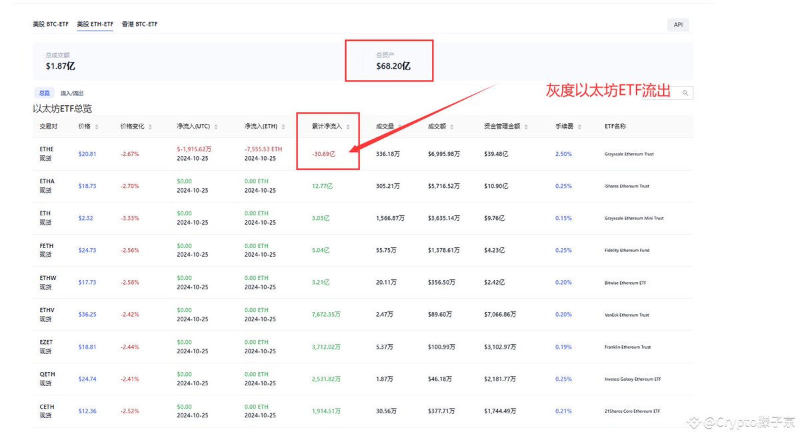
Task: Click ETHE trade amount $6,995.98万
Action: pos(444,154)
